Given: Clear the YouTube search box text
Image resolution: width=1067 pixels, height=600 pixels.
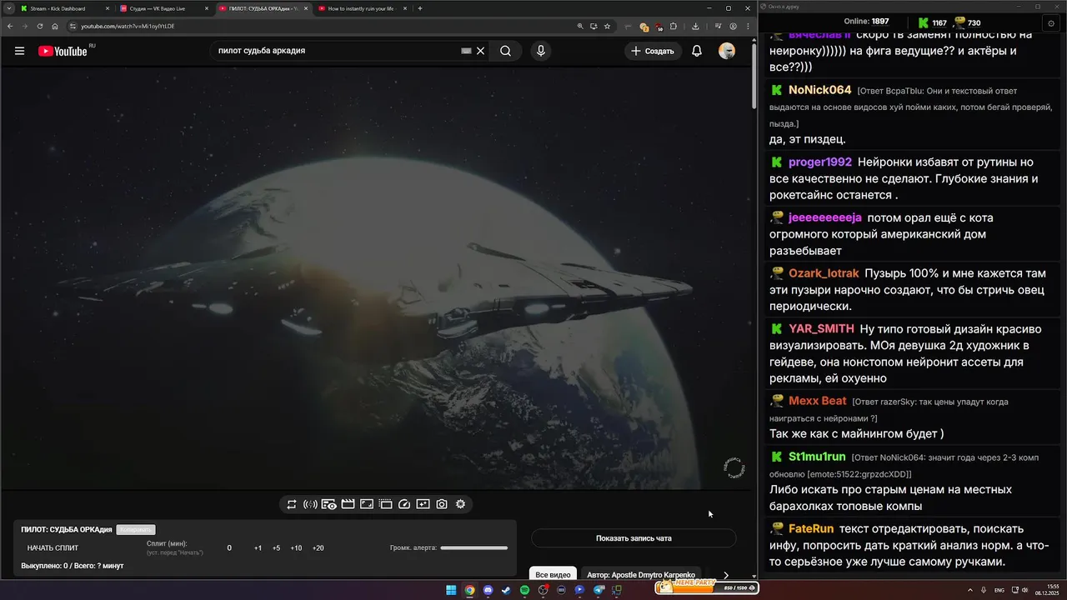Looking at the screenshot, I should (x=481, y=51).
